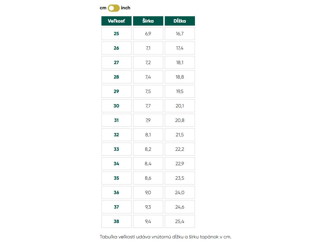Click length value 19,5

[180, 92]
